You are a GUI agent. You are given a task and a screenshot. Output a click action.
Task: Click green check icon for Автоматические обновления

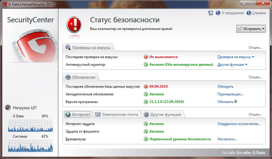[x=146, y=94]
